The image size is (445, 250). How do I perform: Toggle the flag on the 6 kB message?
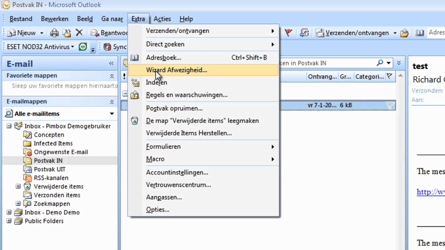tap(390, 105)
